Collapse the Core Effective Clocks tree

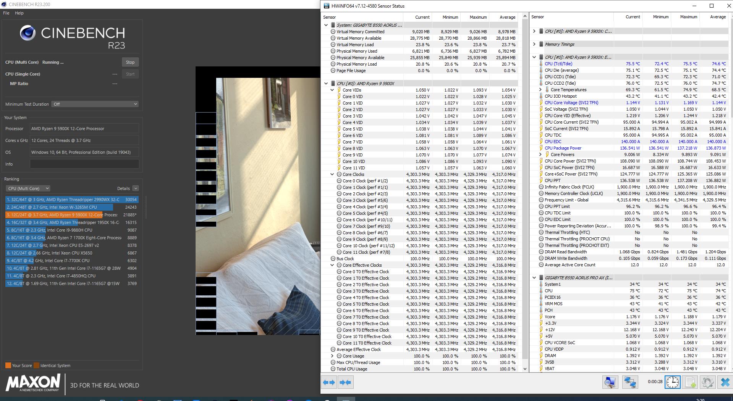click(332, 265)
